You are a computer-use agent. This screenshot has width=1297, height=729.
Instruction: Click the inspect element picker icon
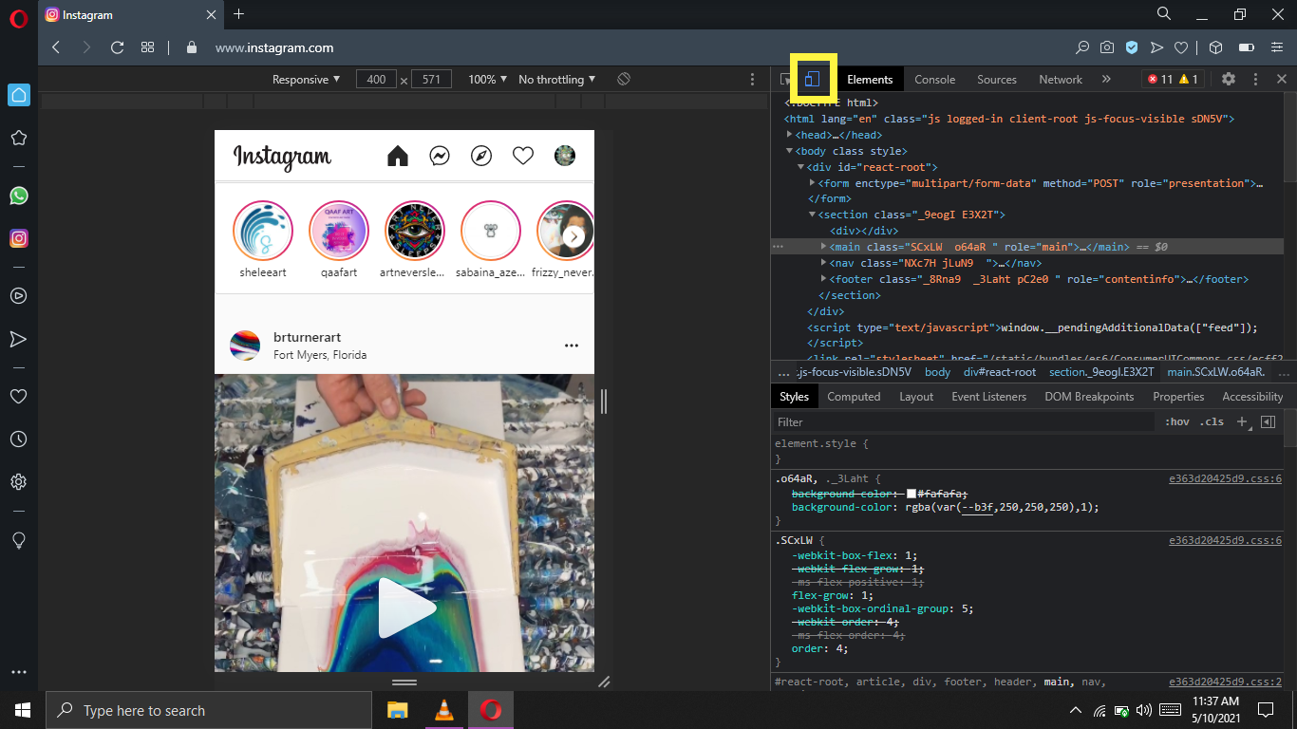click(785, 80)
